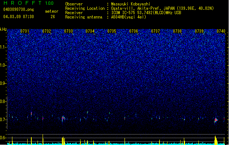Click the Receiving Location label
The width and height of the screenshot is (229, 145).
click(x=85, y=8)
